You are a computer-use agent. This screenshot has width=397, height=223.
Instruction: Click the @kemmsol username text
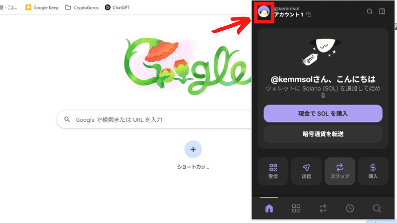287,8
